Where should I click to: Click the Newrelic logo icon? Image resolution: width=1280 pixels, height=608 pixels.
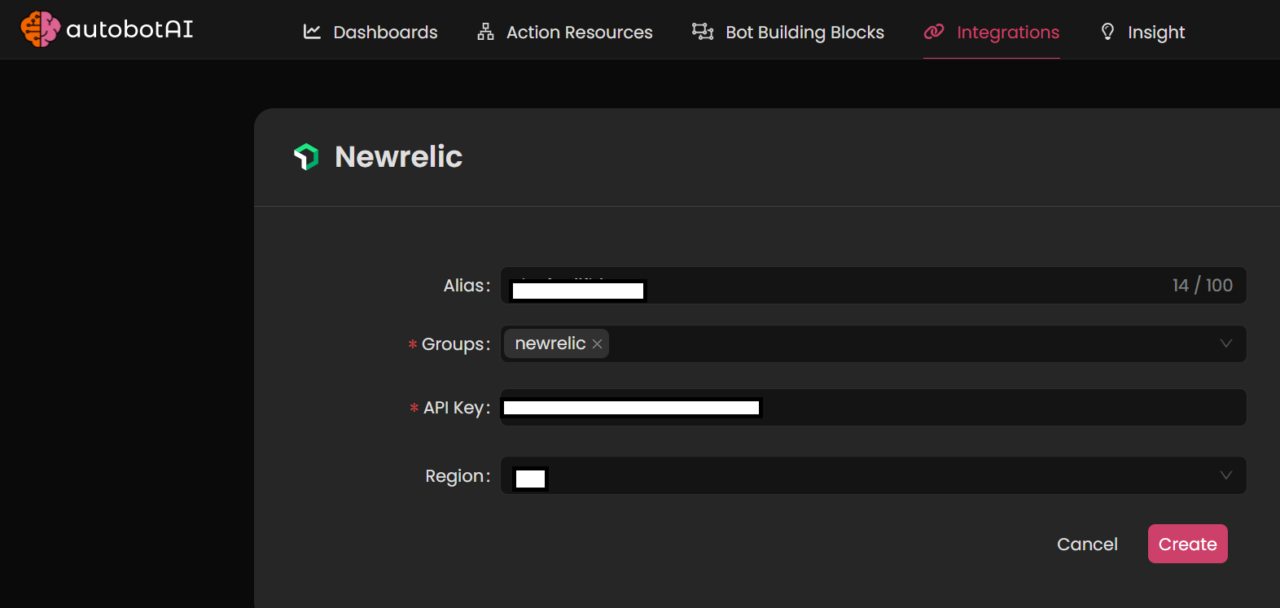click(306, 156)
